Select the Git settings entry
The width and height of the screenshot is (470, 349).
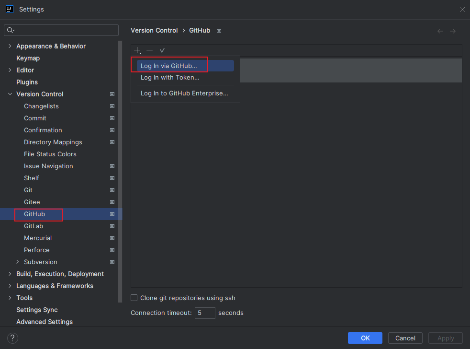pos(28,190)
